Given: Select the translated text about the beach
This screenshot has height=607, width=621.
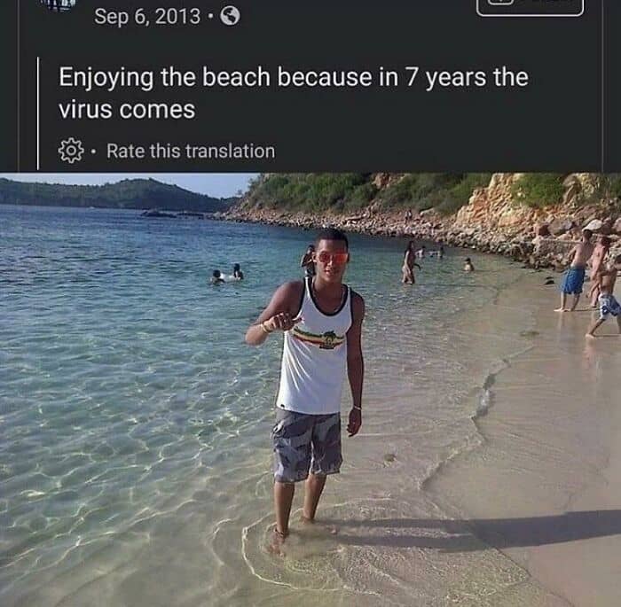Looking at the screenshot, I should tap(294, 92).
